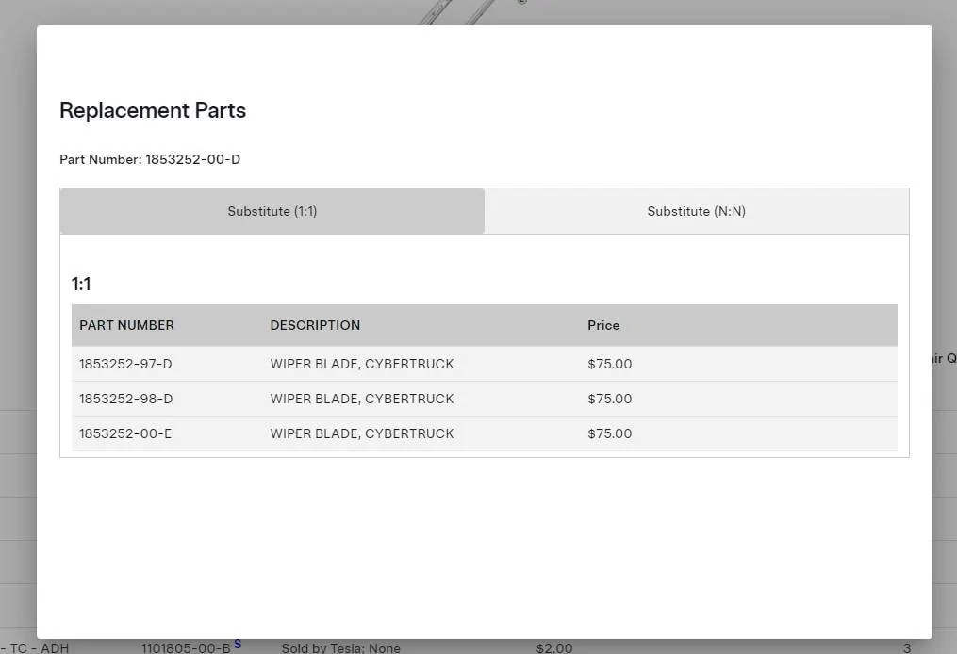Click the Part Number: 1853252-00-D label

coord(150,159)
